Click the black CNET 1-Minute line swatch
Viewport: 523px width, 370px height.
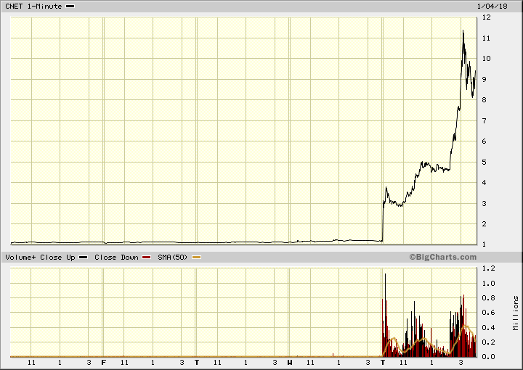[x=70, y=6]
